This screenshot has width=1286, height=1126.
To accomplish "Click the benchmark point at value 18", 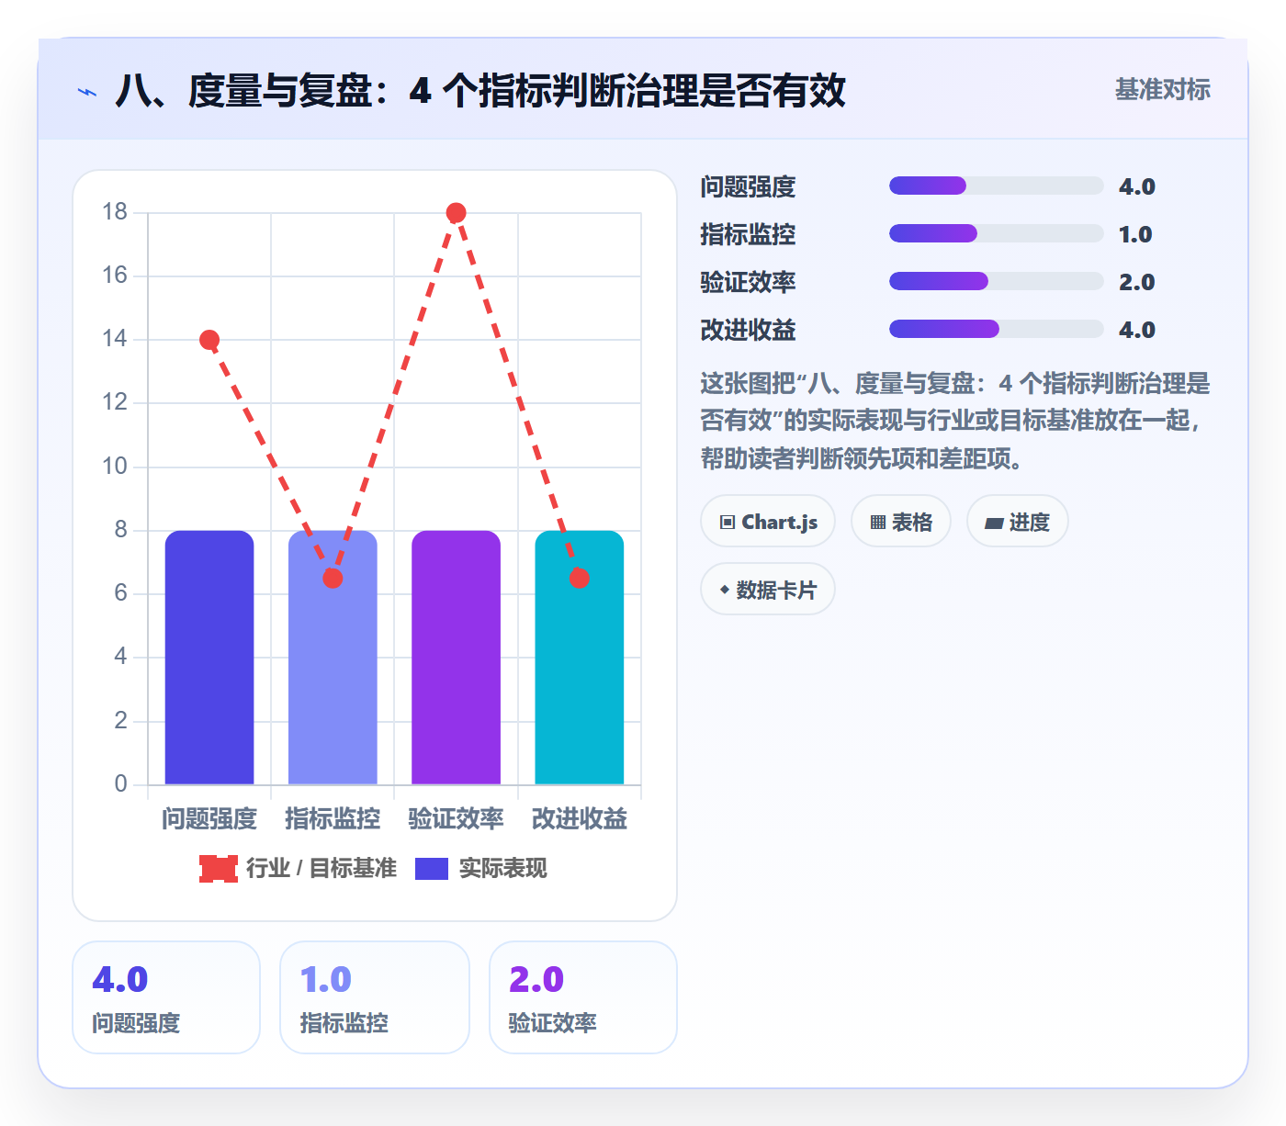I will point(457,213).
